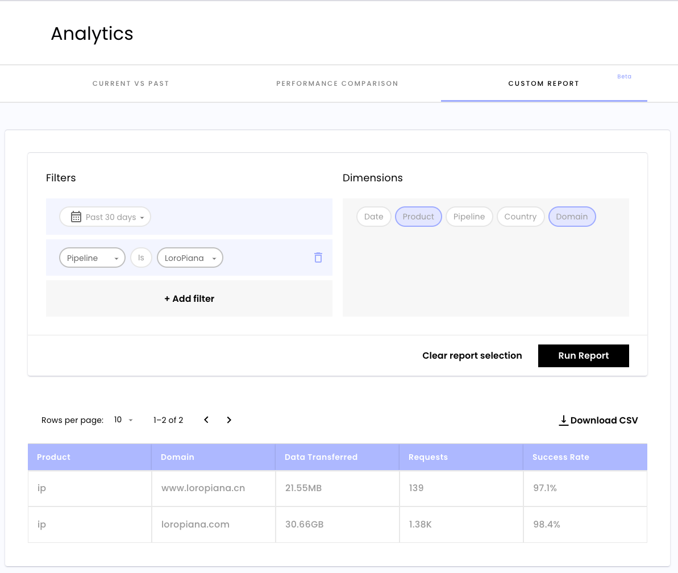Select the Custom Report tab
Image resolution: width=678 pixels, height=573 pixels.
coord(543,84)
